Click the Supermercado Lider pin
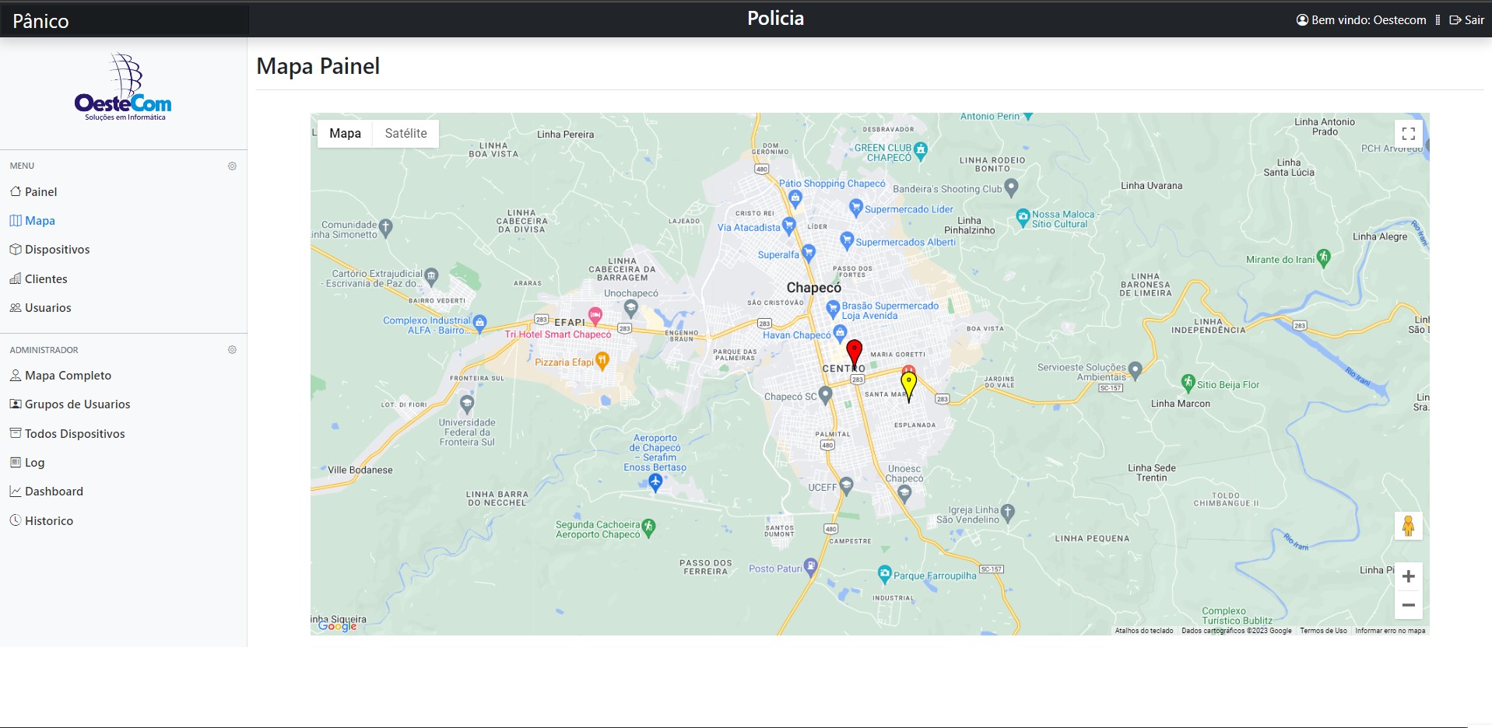The image size is (1492, 728). pyautogui.click(x=855, y=208)
